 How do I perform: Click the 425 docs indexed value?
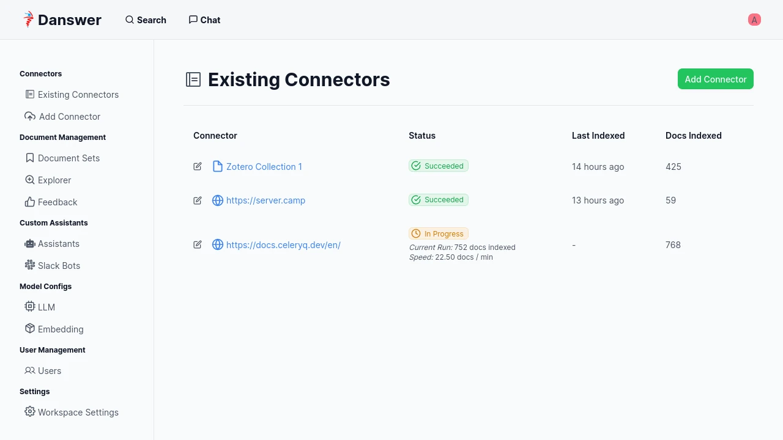pos(674,166)
